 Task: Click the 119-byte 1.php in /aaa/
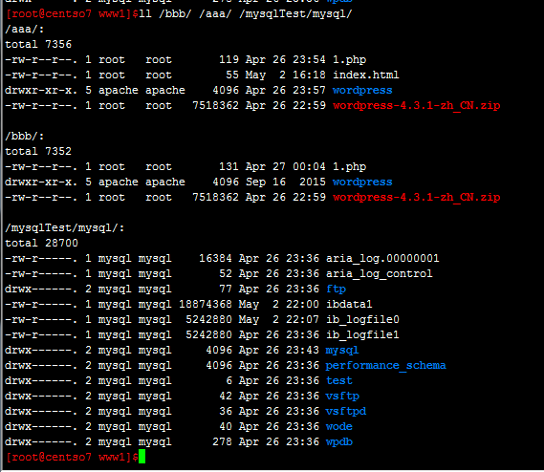[349, 60]
